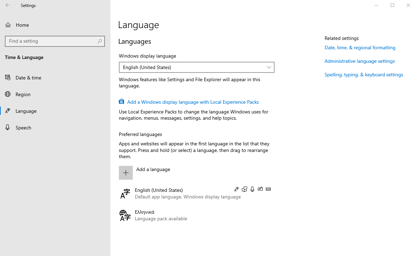Select Language in the sidebar

(26, 111)
